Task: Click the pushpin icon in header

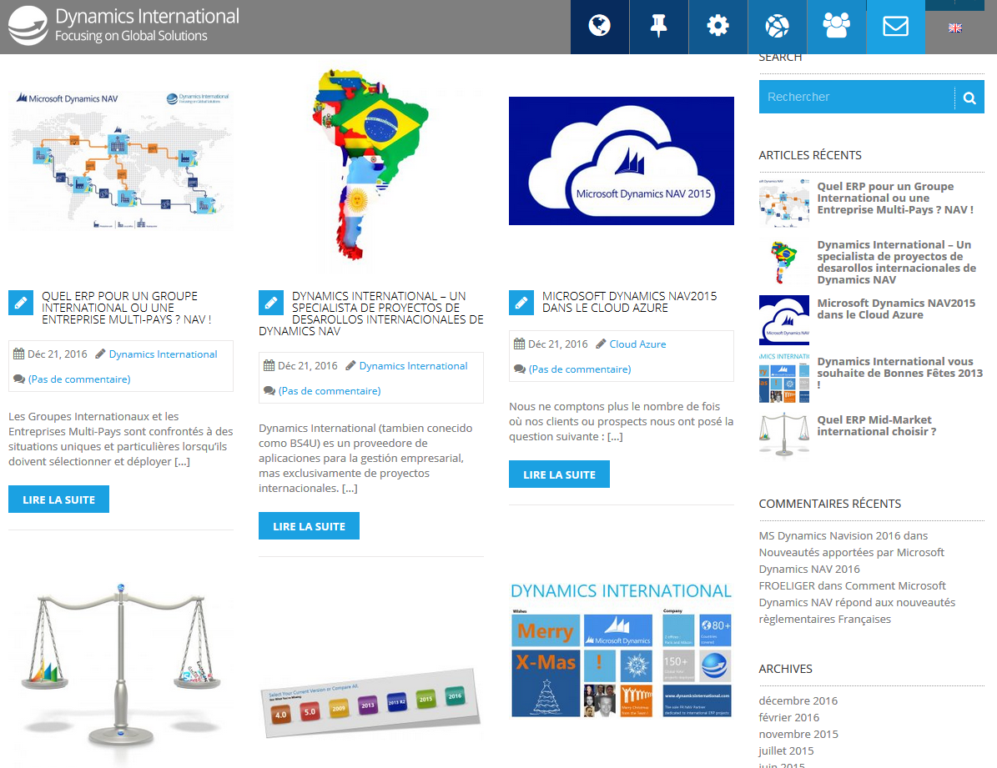Action: coord(658,27)
